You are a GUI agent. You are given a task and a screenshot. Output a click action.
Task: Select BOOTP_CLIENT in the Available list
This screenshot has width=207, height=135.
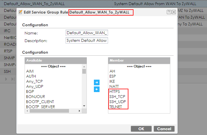(40, 102)
